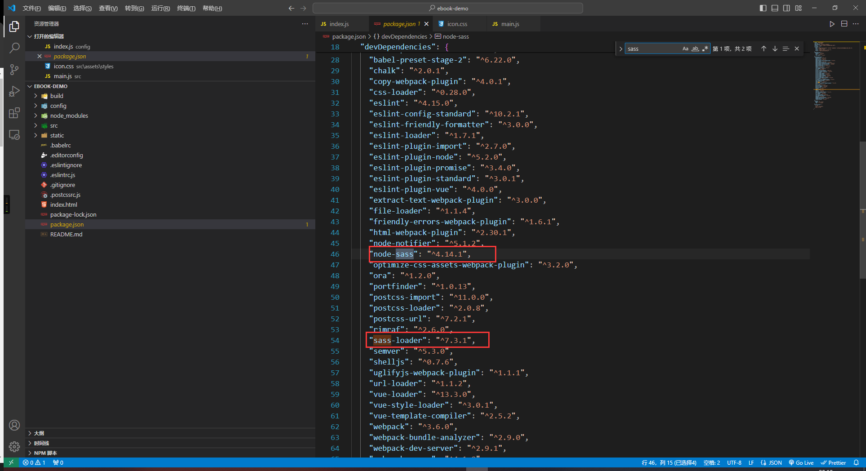Open the Source Control view
The height and width of the screenshot is (471, 866).
(x=14, y=70)
